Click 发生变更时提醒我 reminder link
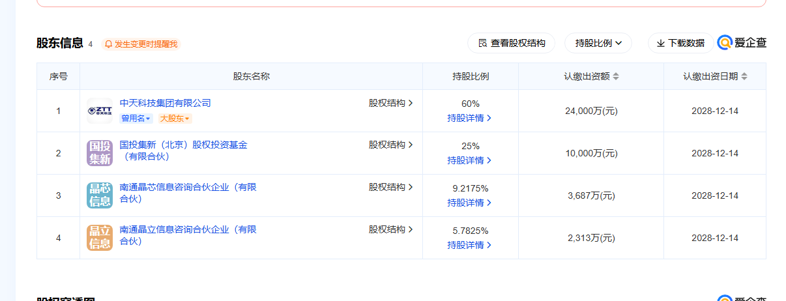 click(145, 44)
